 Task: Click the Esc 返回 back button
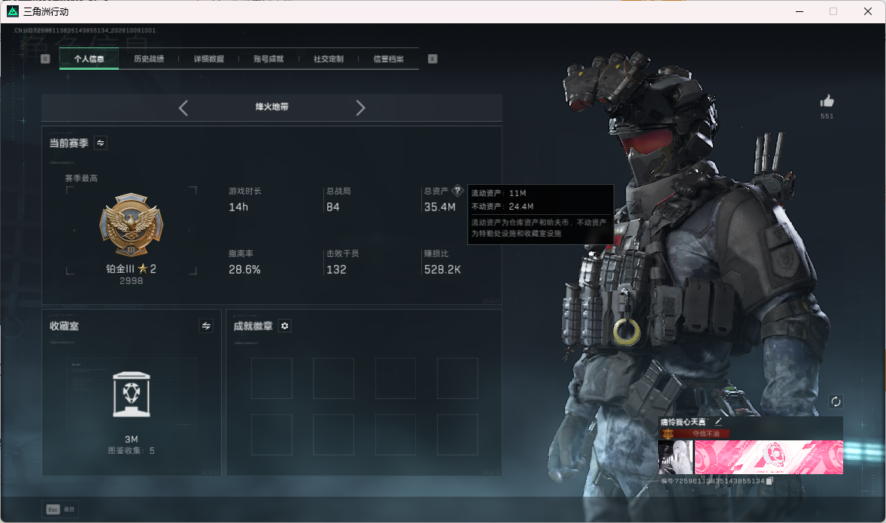coord(60,509)
